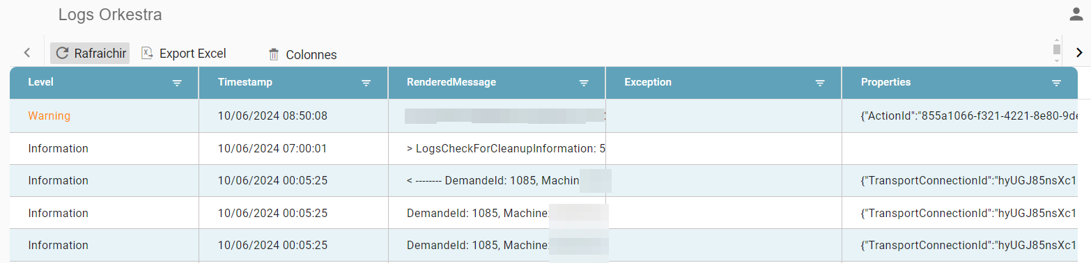Select the Warning level cell

pos(105,115)
